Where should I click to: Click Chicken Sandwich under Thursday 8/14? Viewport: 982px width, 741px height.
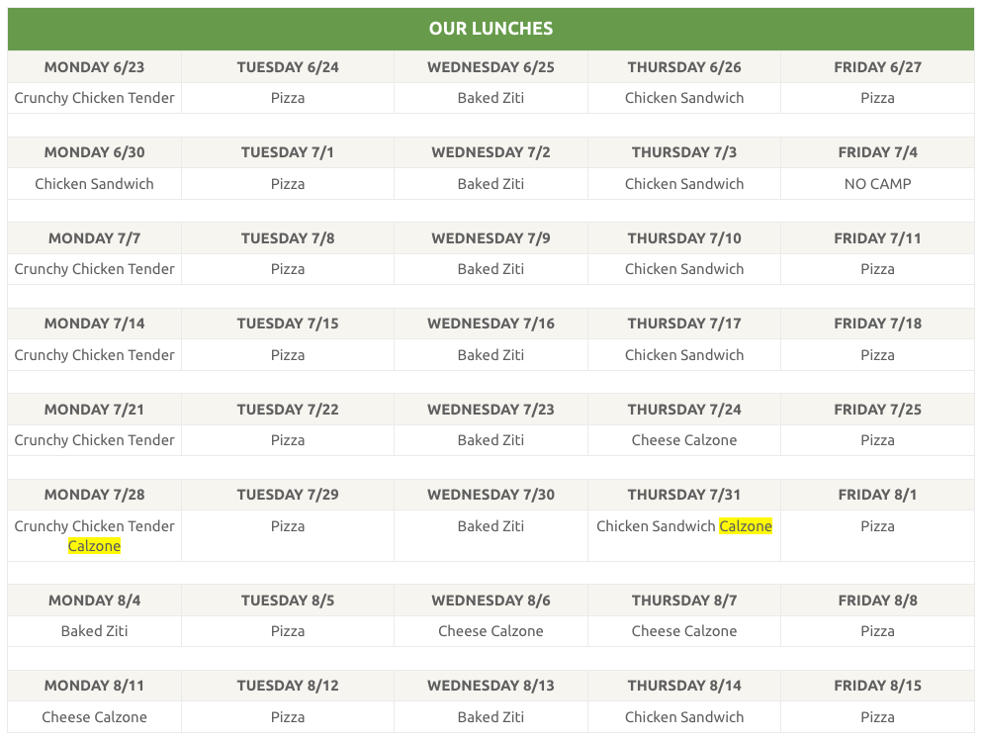pyautogui.click(x=684, y=717)
